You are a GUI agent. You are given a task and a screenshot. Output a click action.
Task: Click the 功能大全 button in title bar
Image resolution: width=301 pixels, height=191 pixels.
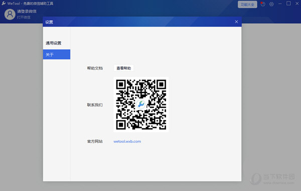[247, 5]
